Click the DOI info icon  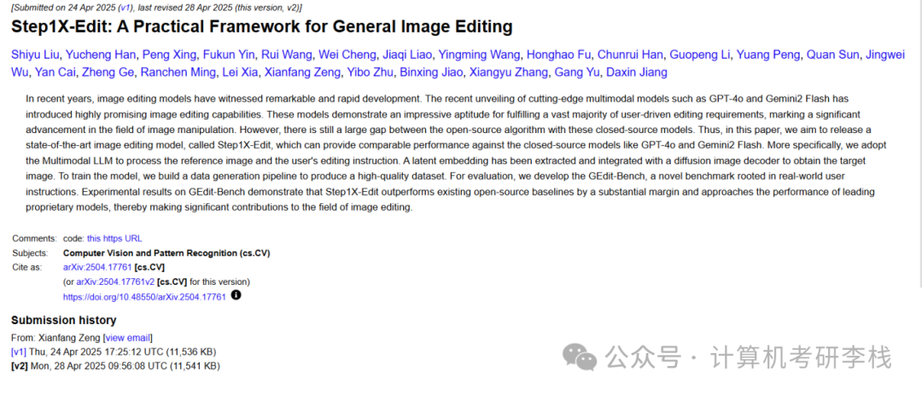click(x=236, y=295)
